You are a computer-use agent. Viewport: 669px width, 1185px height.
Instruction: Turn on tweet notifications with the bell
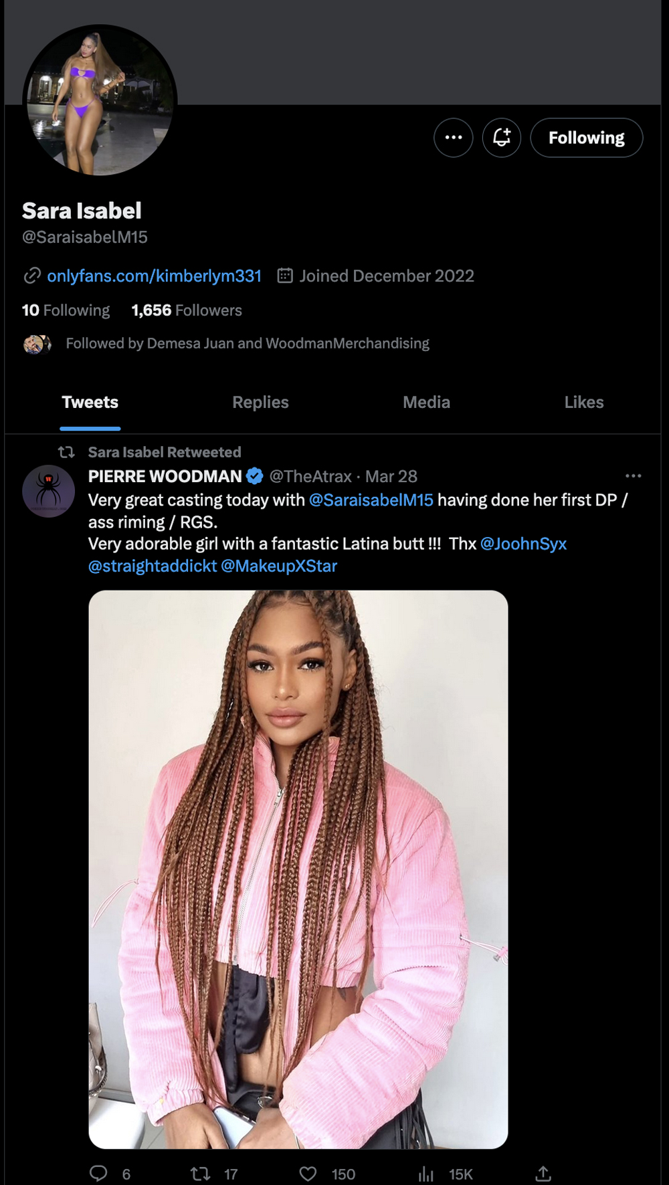click(x=502, y=138)
